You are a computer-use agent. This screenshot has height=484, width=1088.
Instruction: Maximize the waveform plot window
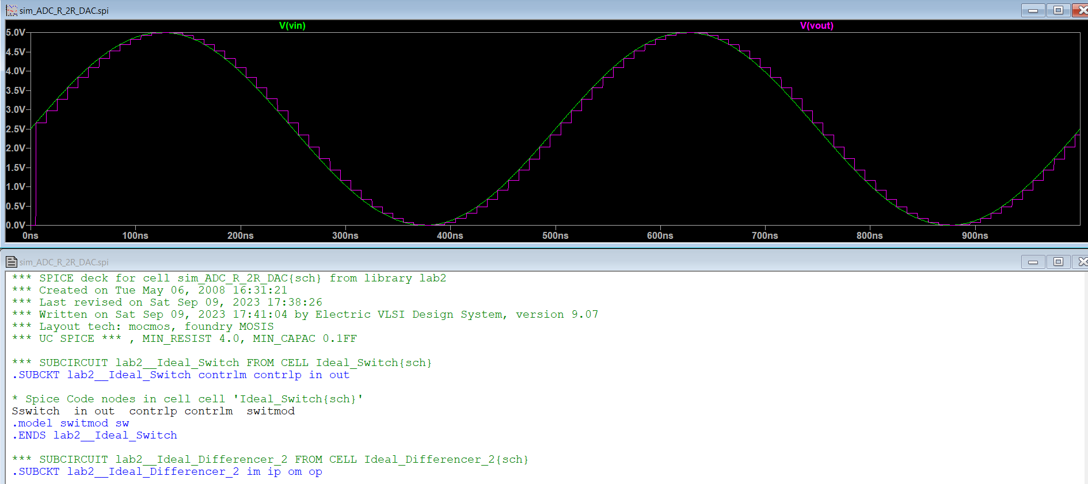(1058, 10)
